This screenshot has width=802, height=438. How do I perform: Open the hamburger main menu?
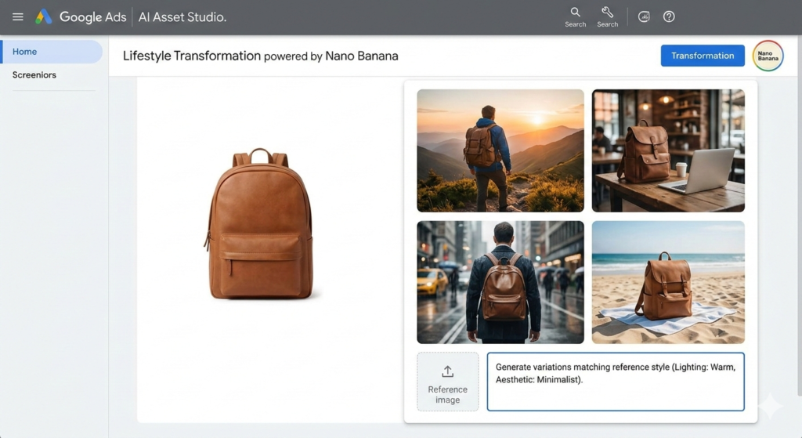pos(17,16)
